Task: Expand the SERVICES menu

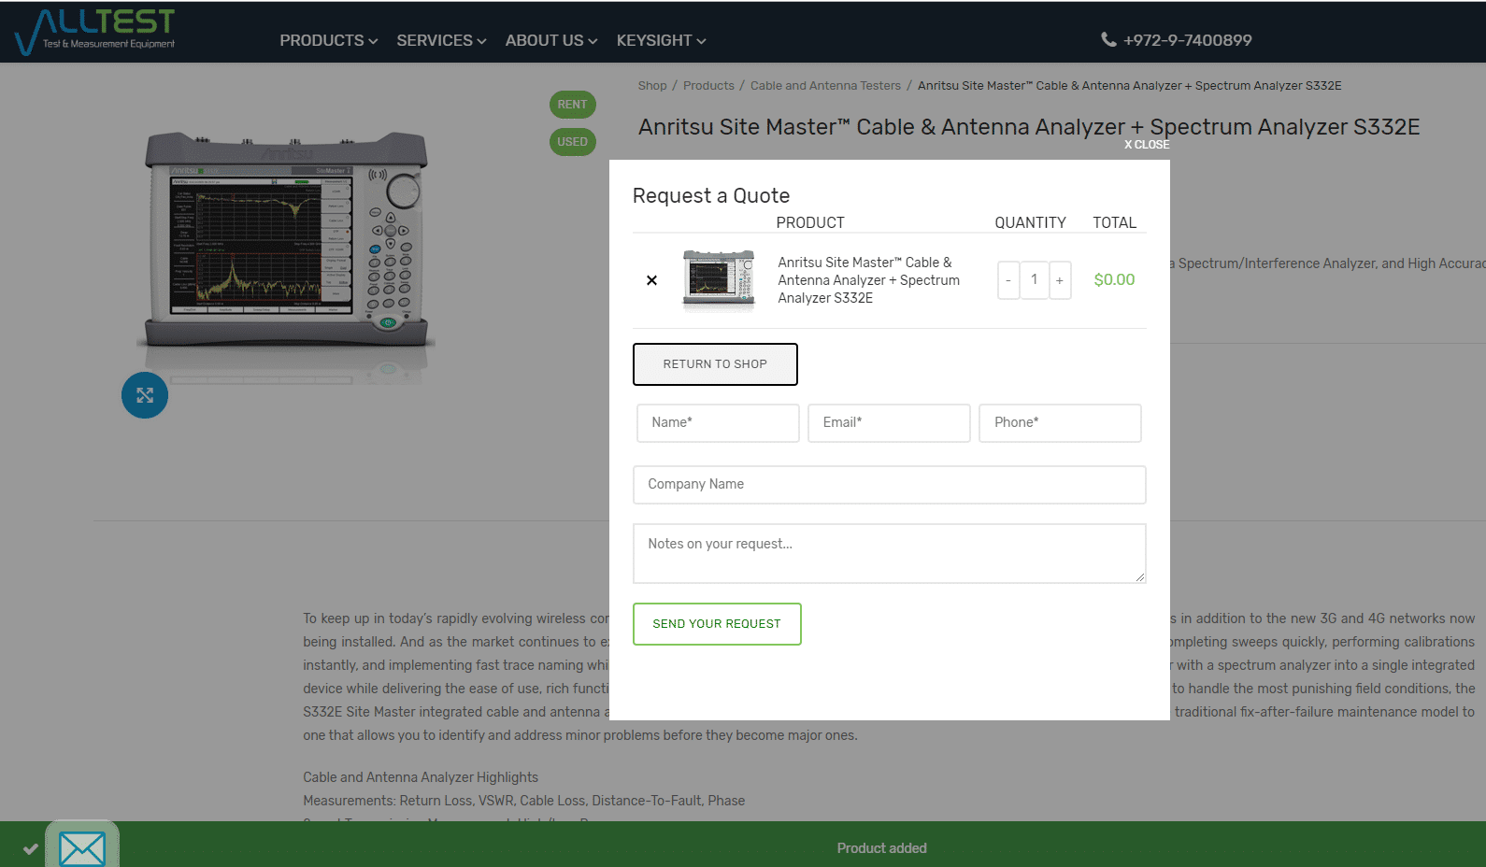Action: click(x=441, y=40)
